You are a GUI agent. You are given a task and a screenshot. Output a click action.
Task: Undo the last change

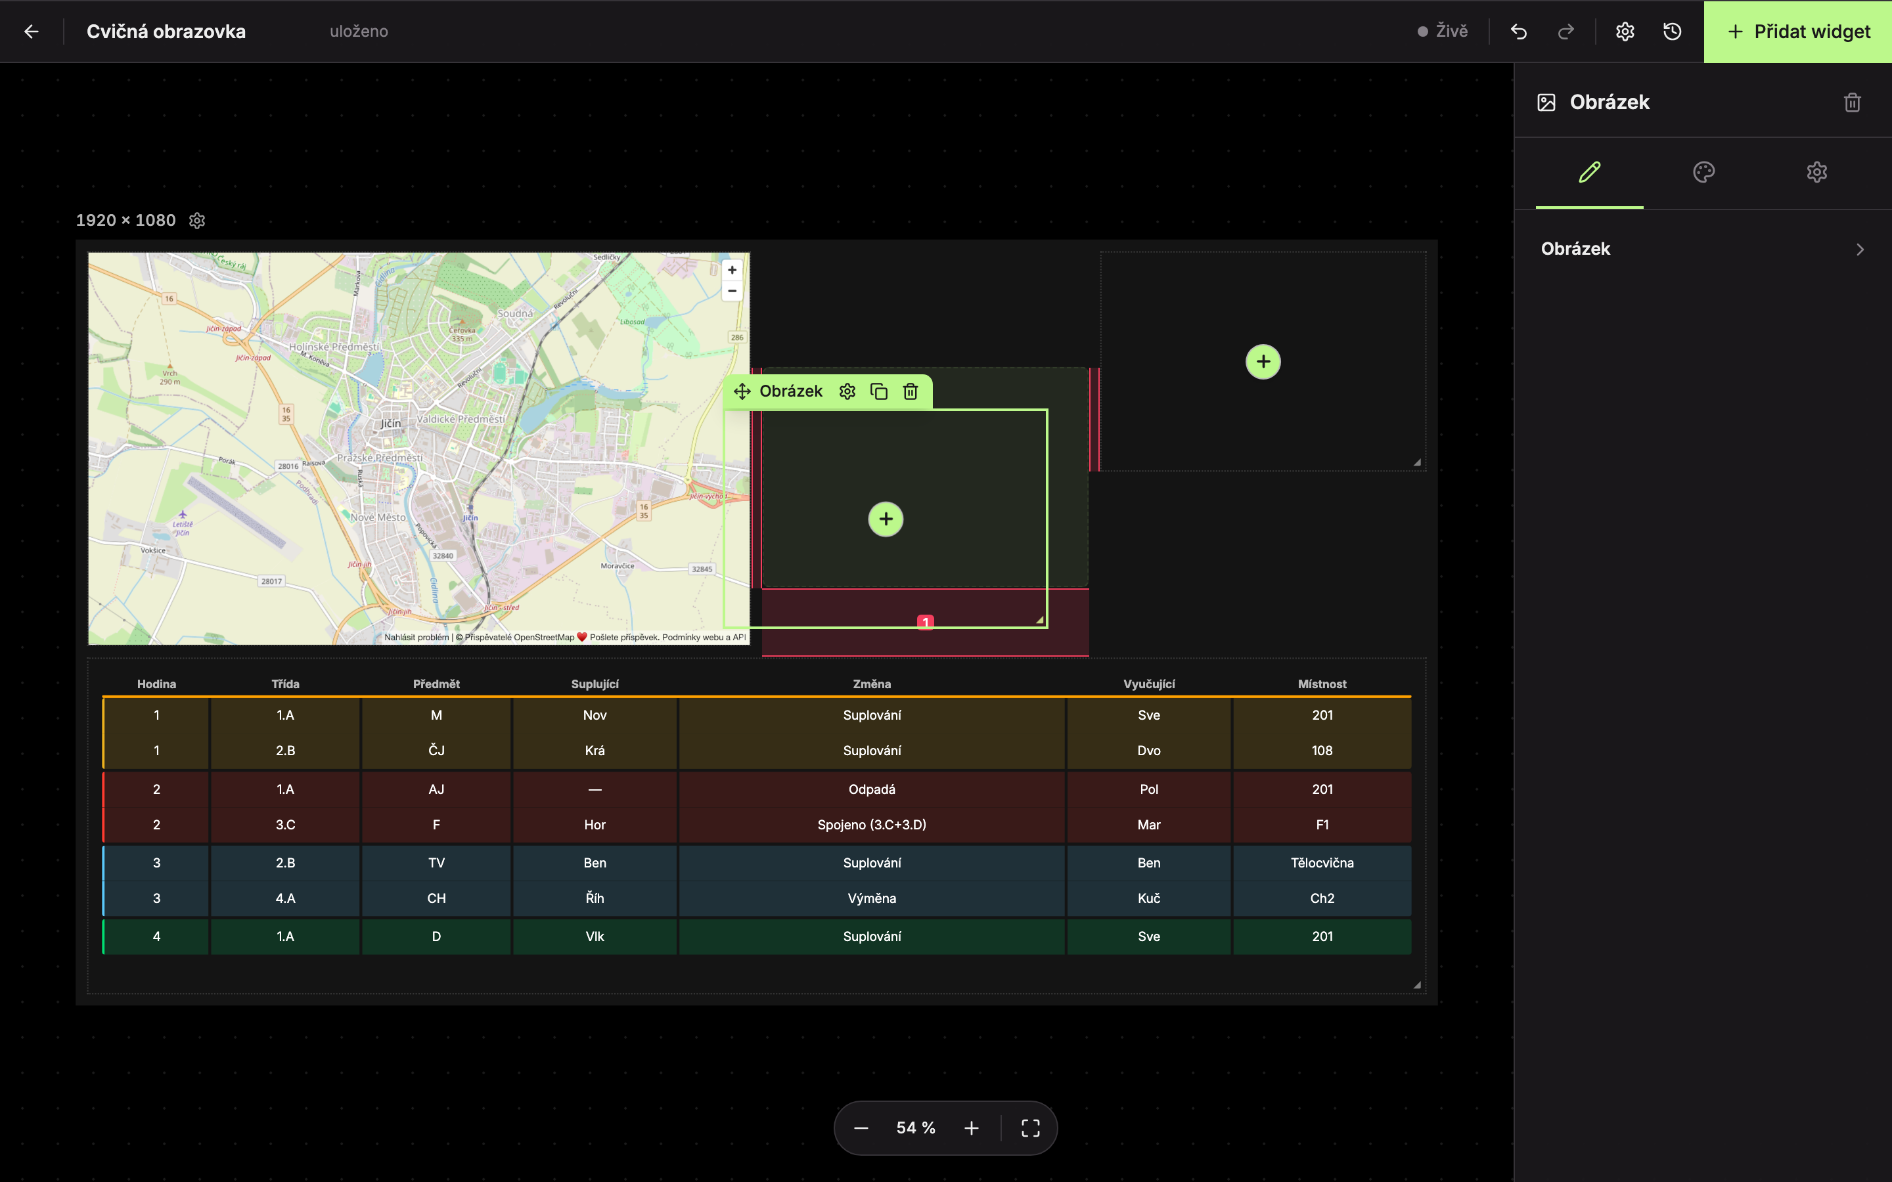tap(1518, 32)
